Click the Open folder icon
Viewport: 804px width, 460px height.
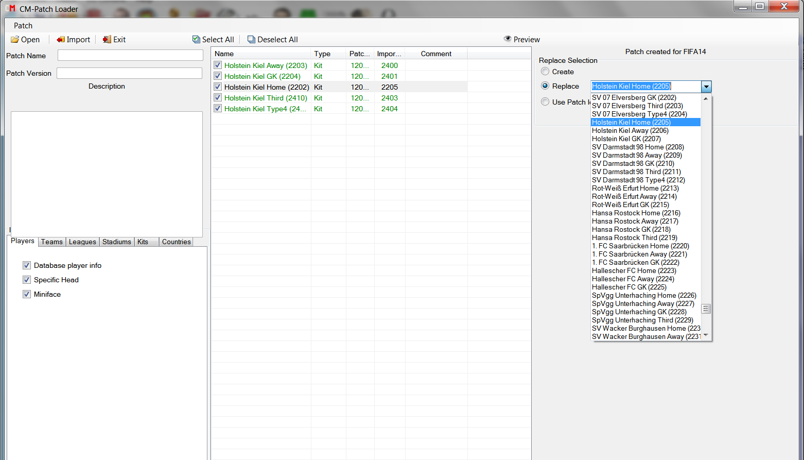pos(15,40)
